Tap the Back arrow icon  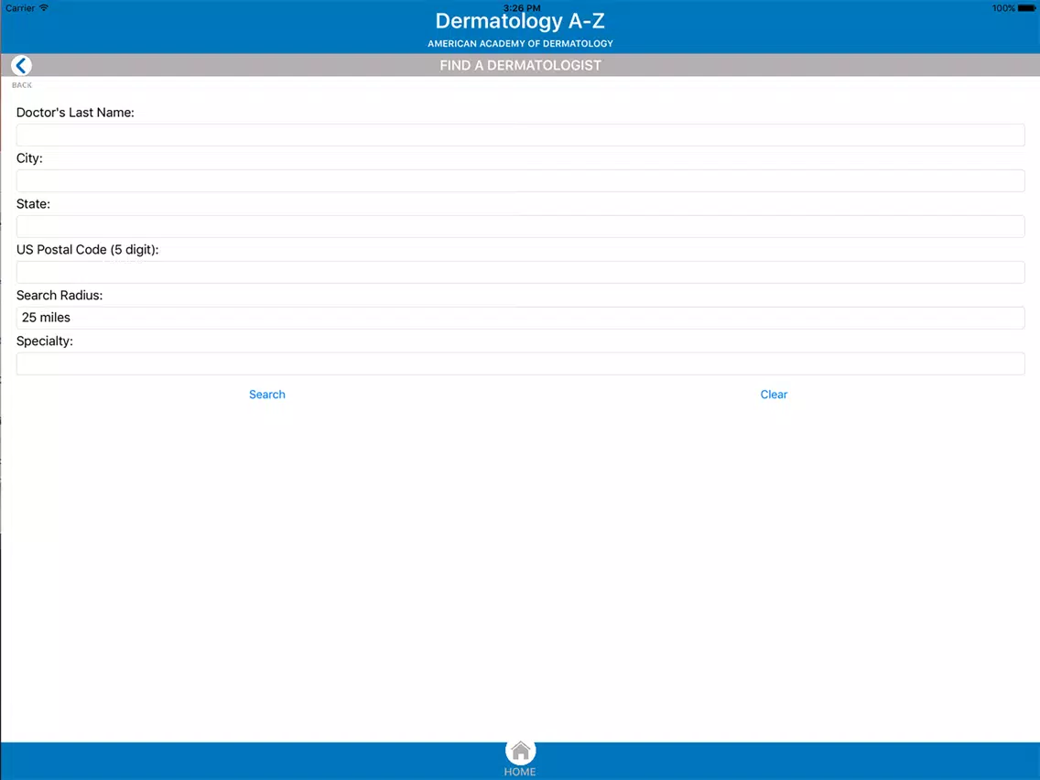coord(21,66)
